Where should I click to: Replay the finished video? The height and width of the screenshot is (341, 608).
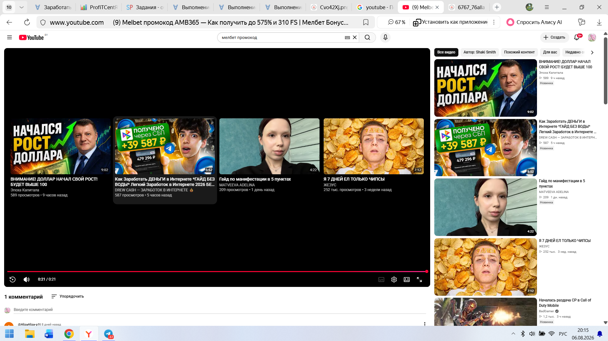[13, 279]
